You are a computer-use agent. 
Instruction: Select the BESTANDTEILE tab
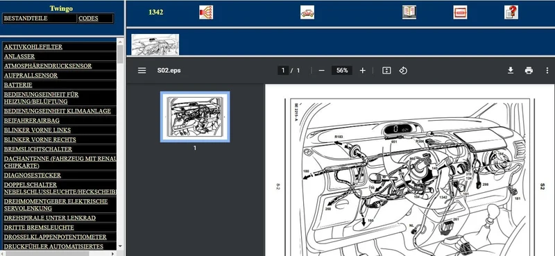26,19
